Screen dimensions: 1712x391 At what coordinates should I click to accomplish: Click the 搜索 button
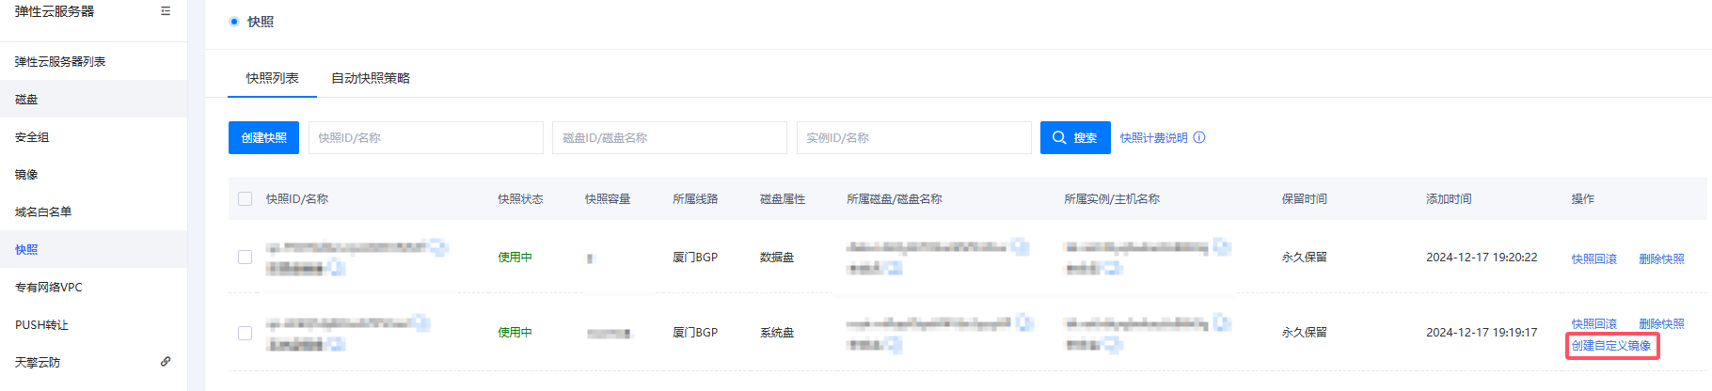pyautogui.click(x=1075, y=137)
